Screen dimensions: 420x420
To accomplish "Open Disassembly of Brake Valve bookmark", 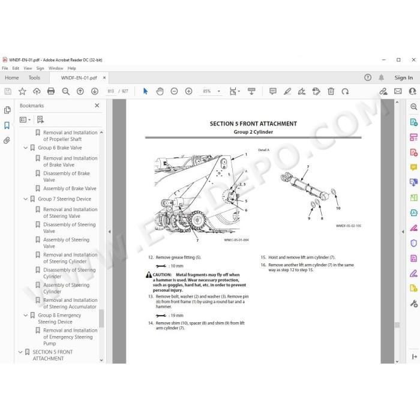I will tap(67, 176).
